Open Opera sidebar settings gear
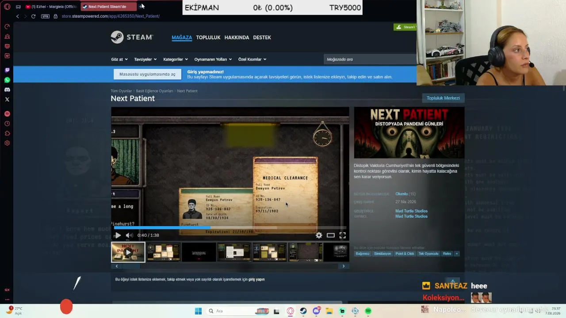Screen dimensions: 566x318 pyautogui.click(x=7, y=143)
